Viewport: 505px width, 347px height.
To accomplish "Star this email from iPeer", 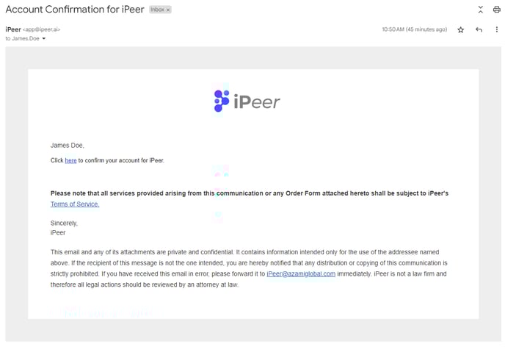I will click(461, 29).
